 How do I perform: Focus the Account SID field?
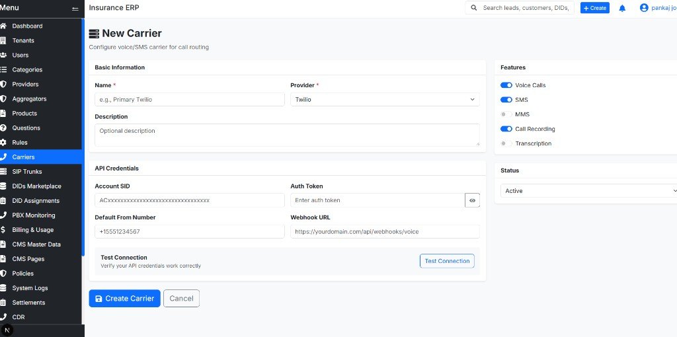pyautogui.click(x=190, y=200)
